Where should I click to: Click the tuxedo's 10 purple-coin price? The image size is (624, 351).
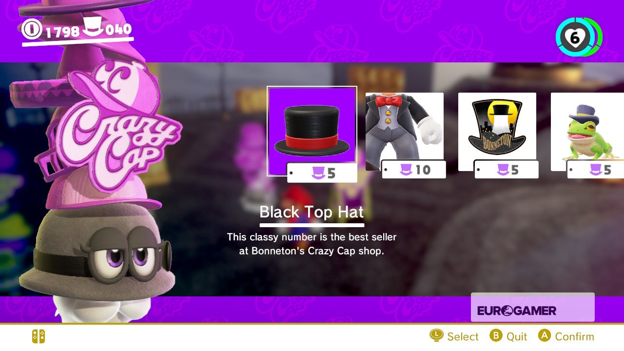coord(414,169)
